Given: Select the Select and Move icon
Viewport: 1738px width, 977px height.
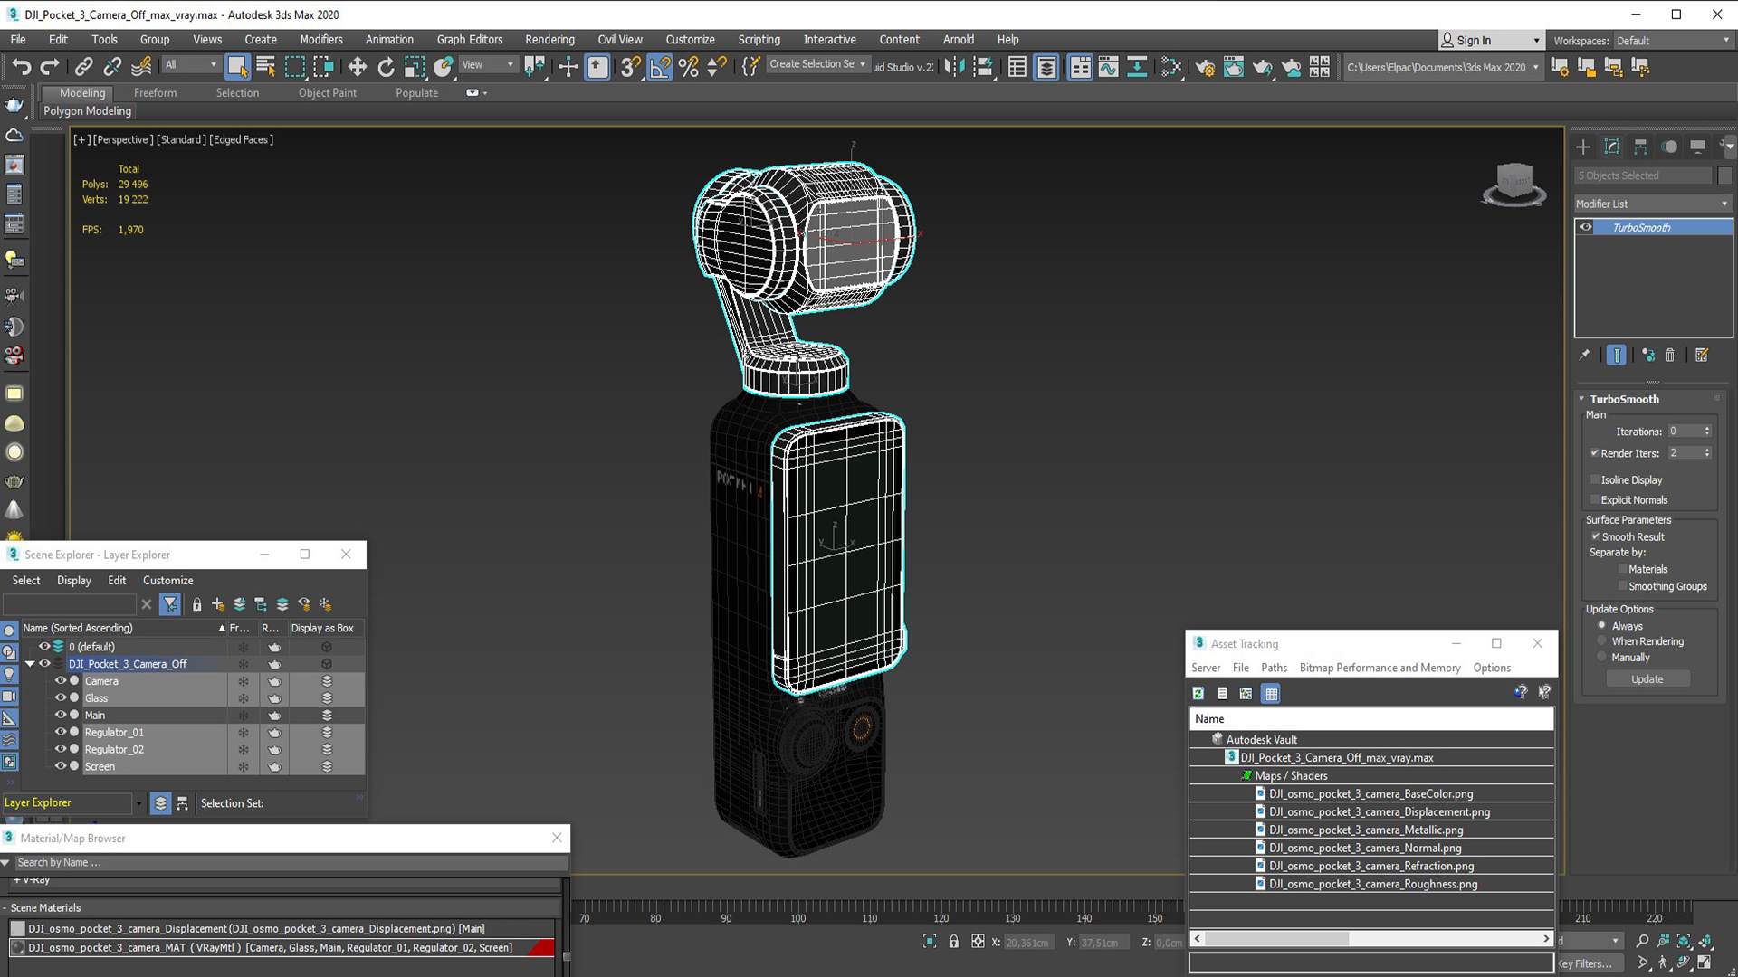Looking at the screenshot, I should tap(358, 67).
